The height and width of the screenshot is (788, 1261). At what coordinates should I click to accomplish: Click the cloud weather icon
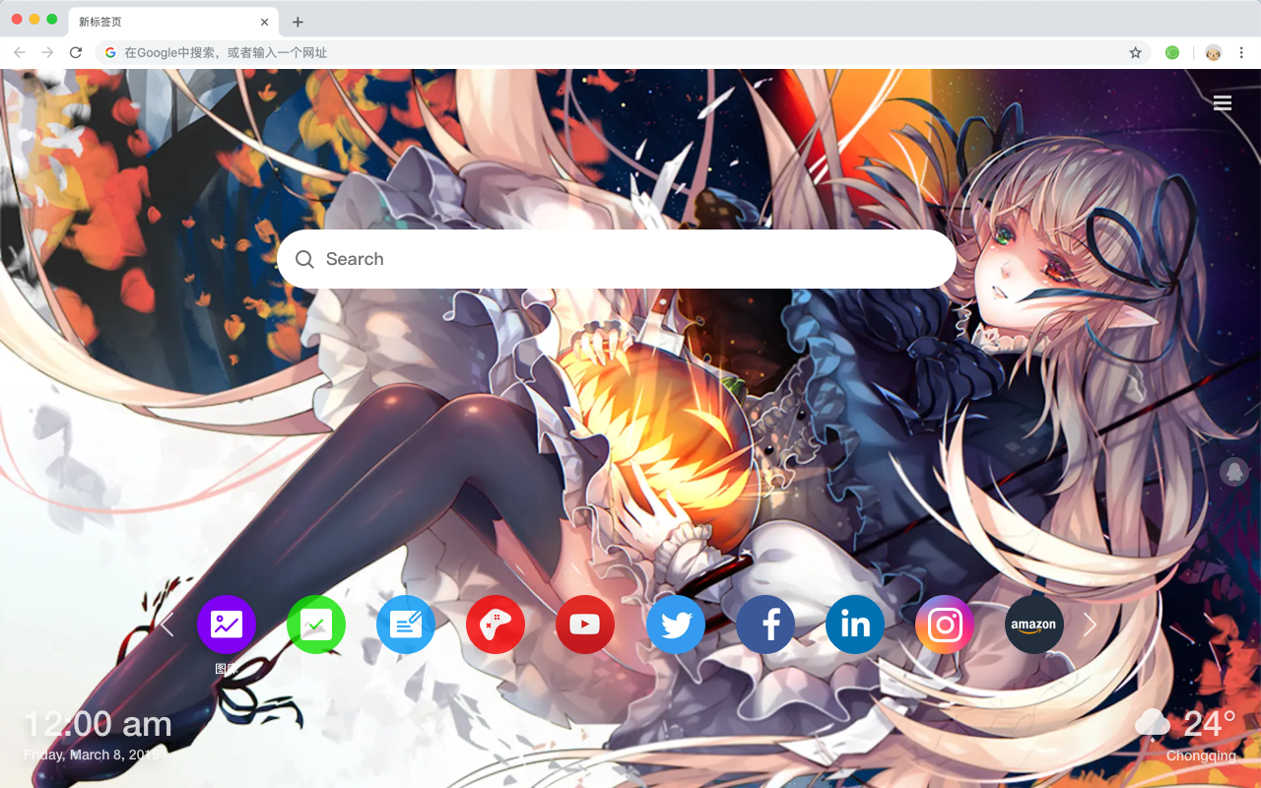[1153, 724]
